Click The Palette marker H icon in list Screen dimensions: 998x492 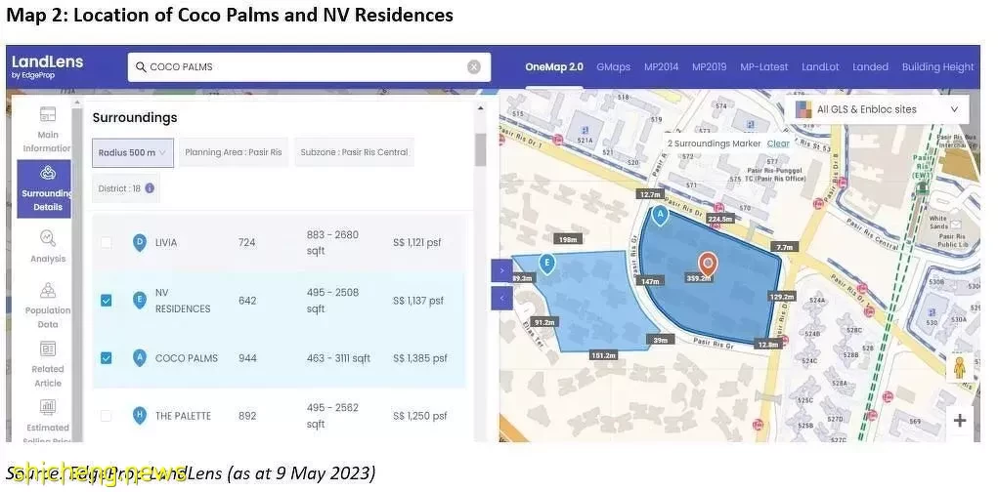140,416
